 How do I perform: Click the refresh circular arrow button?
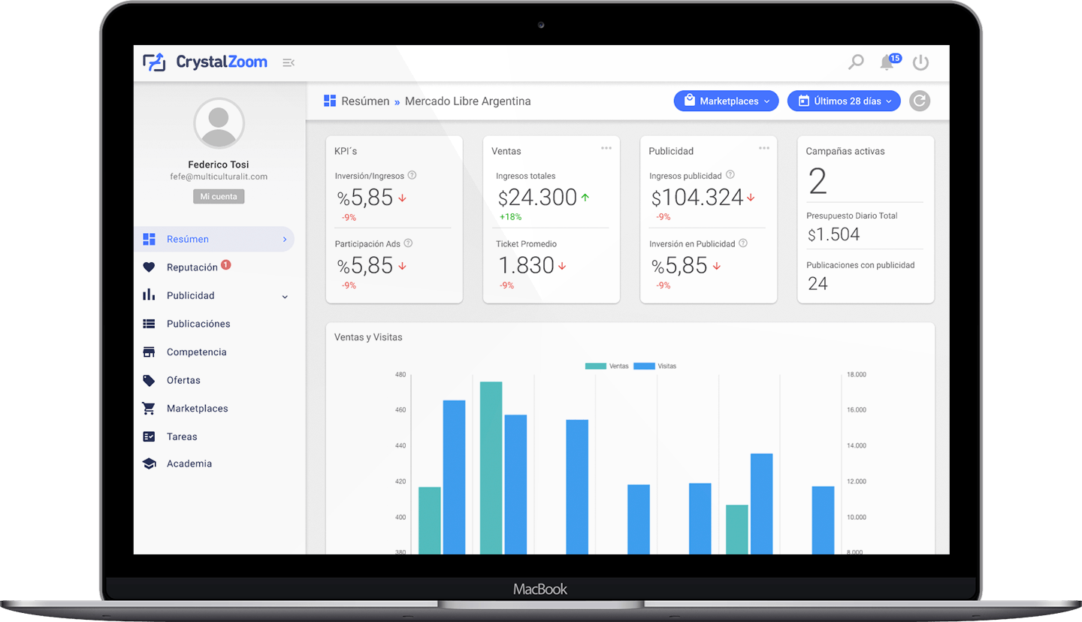point(919,101)
